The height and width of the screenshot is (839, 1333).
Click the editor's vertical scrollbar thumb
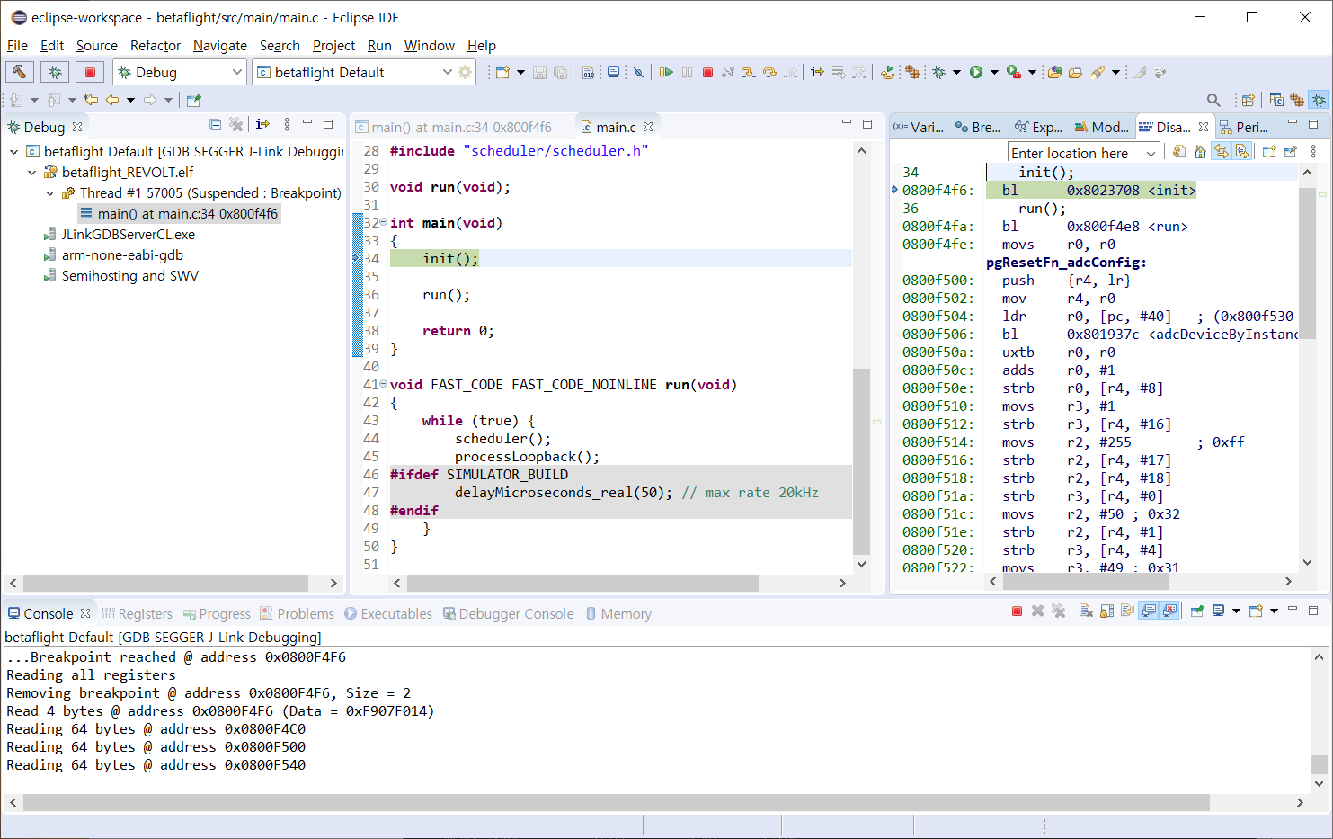pos(861,461)
